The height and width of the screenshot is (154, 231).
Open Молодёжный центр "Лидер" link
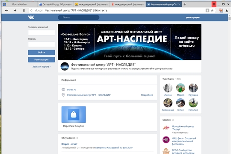click(x=183, y=128)
